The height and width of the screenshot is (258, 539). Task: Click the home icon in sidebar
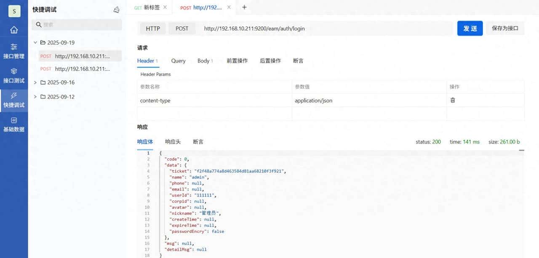pos(14,30)
